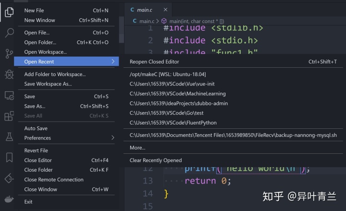Open the Explorer view in activity bar
Viewport: 346px width, 211px height.
click(9, 12)
